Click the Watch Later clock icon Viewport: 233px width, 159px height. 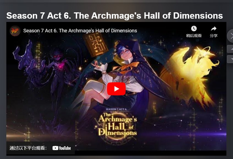[194, 29]
